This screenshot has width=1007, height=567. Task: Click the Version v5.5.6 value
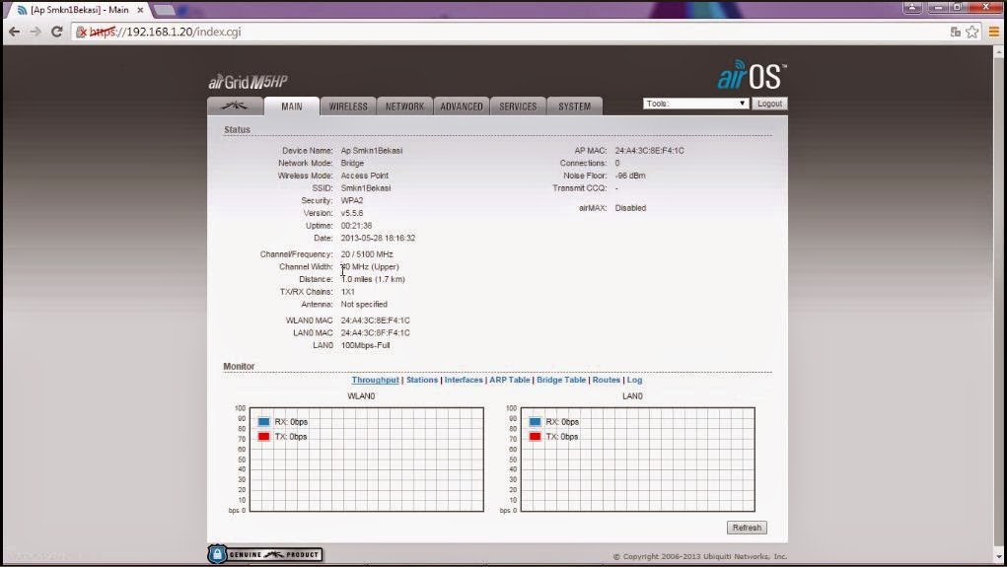click(x=351, y=213)
